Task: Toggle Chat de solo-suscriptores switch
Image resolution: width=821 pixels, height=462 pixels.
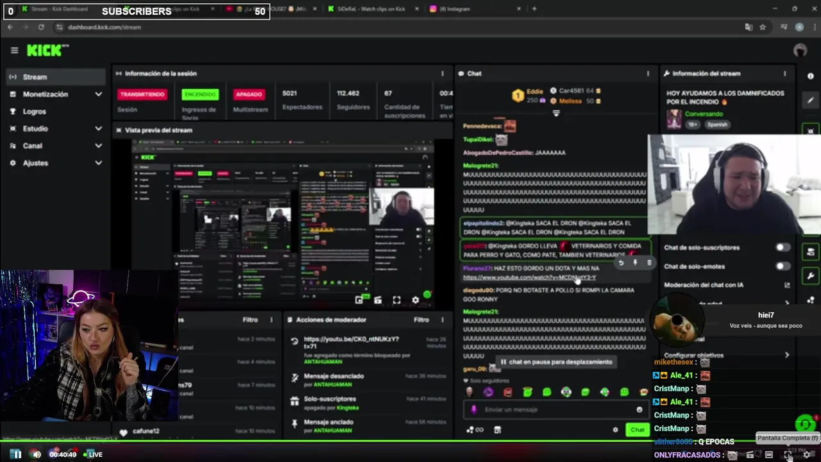Action: pyautogui.click(x=783, y=248)
